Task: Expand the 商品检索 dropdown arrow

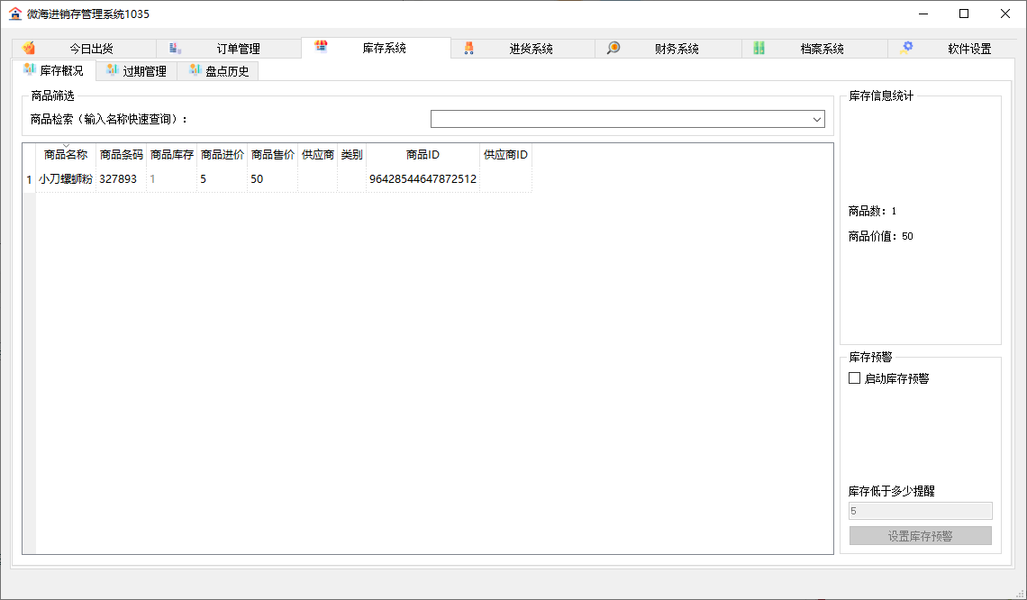Action: tap(817, 119)
